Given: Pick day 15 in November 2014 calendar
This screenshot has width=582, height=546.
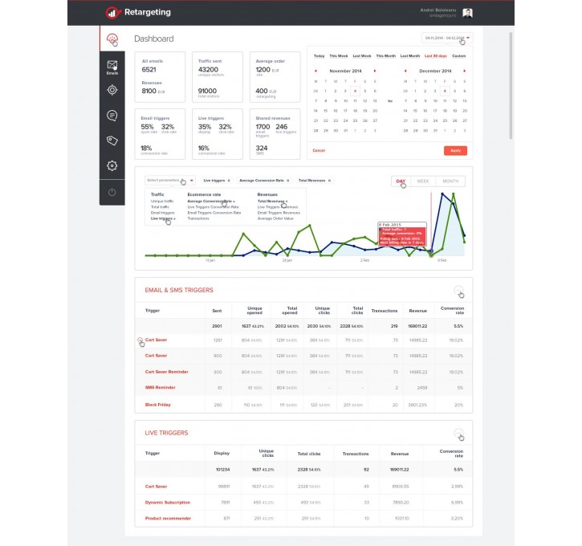Looking at the screenshot, I should point(326,111).
